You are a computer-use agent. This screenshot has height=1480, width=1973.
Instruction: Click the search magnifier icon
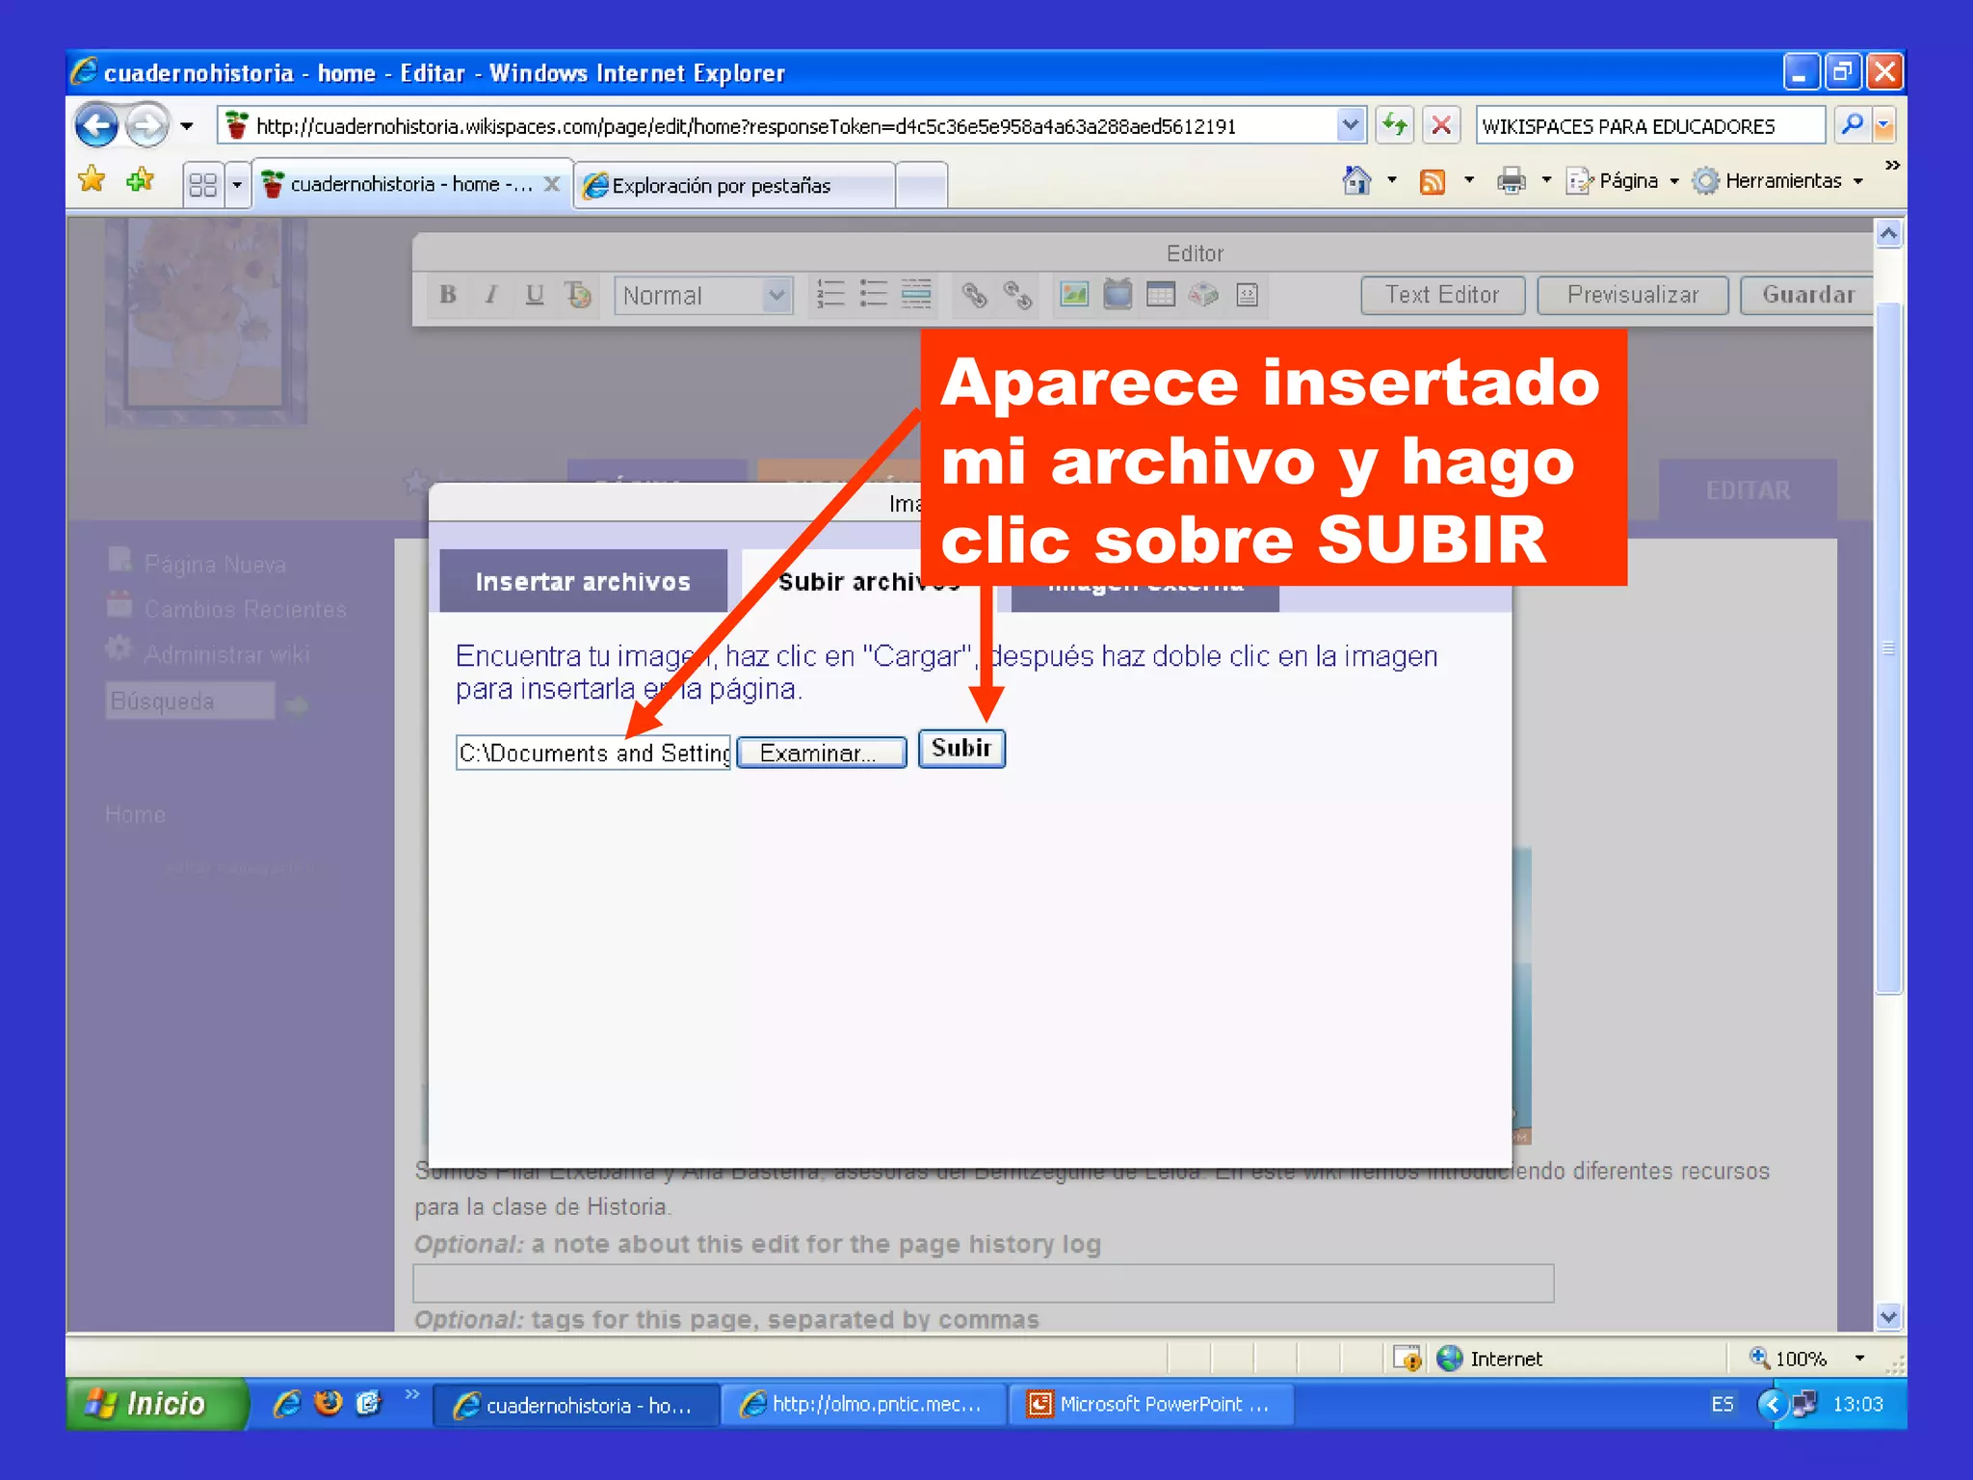point(1852,125)
